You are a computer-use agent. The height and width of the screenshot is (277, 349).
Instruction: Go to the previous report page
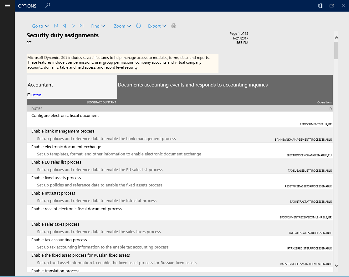(64, 26)
